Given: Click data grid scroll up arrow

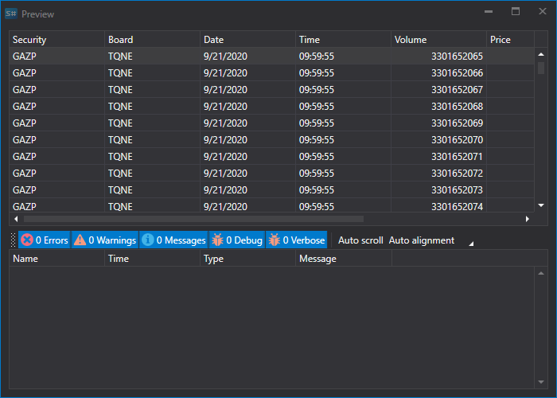Looking at the screenshot, I should tap(541, 54).
